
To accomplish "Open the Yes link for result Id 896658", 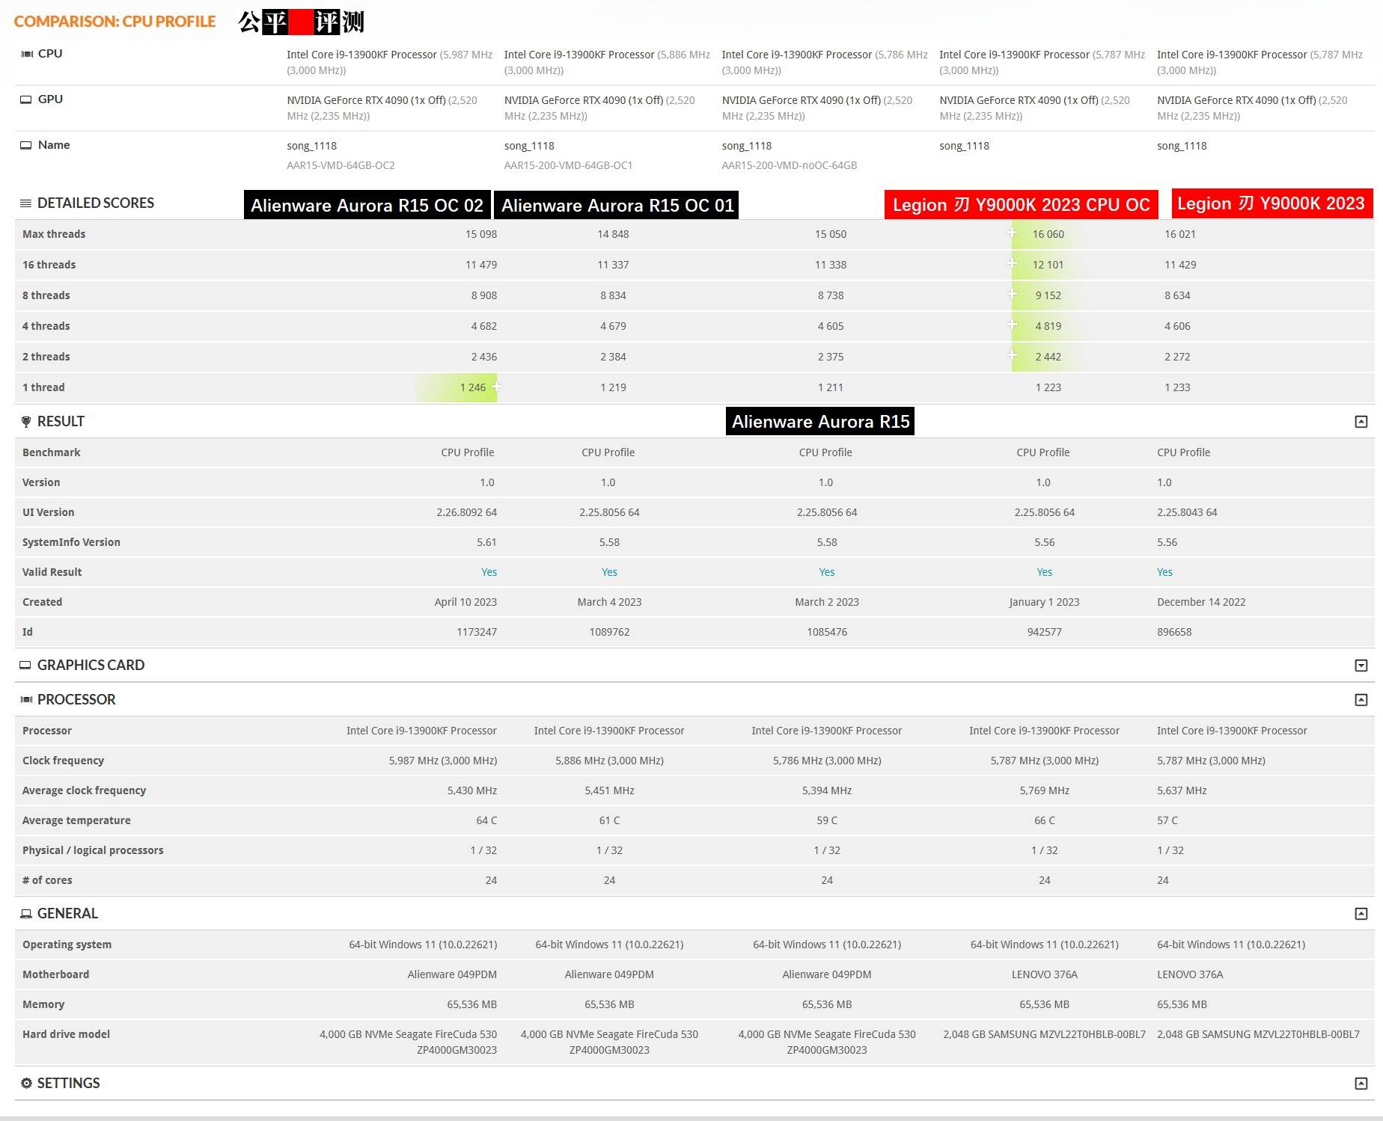I will coord(1164,572).
